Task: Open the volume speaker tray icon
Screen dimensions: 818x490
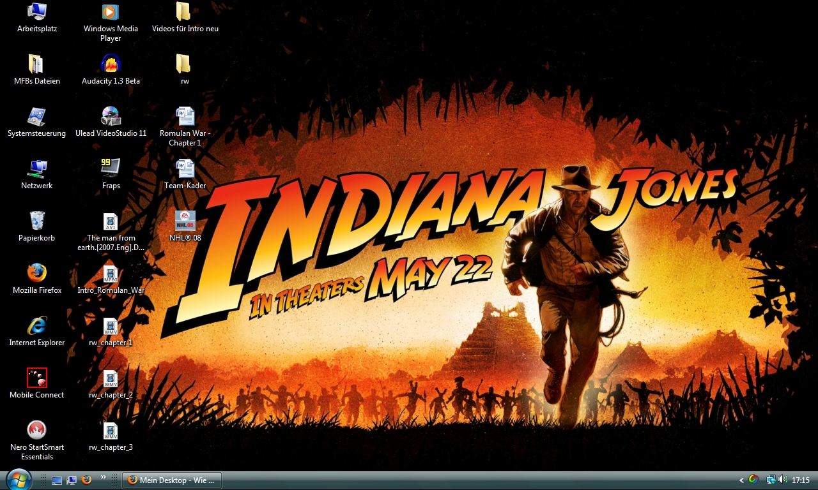Action: 783,480
